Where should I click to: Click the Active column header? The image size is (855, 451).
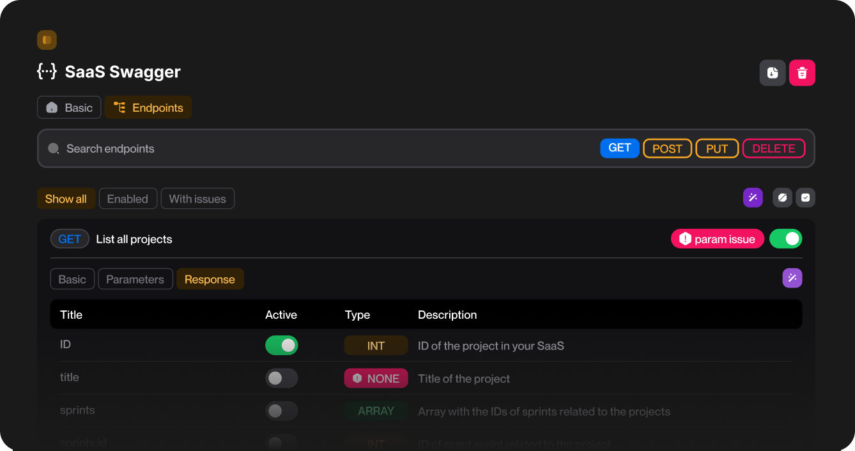tap(281, 314)
